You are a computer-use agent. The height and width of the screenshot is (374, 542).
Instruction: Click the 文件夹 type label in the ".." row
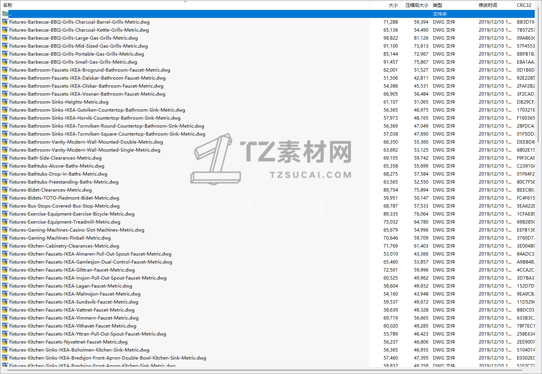click(x=440, y=14)
